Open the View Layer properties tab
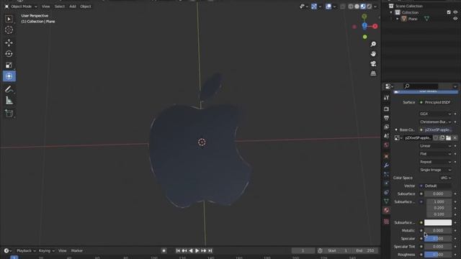This screenshot has height=259, width=461. click(x=386, y=127)
